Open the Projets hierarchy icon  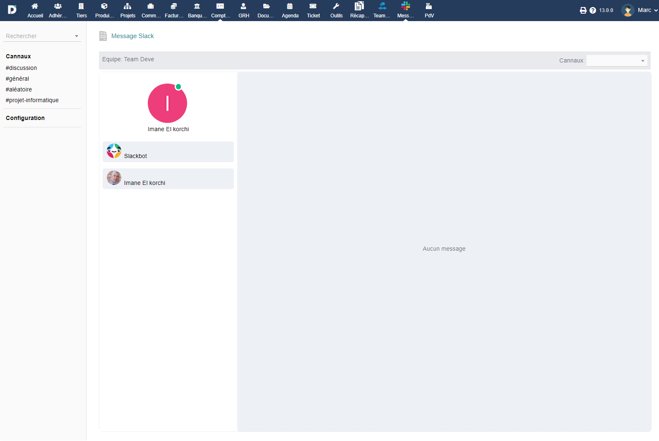pyautogui.click(x=127, y=6)
